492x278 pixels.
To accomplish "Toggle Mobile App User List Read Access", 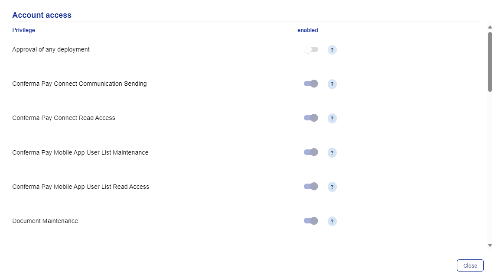I will 311,187.
